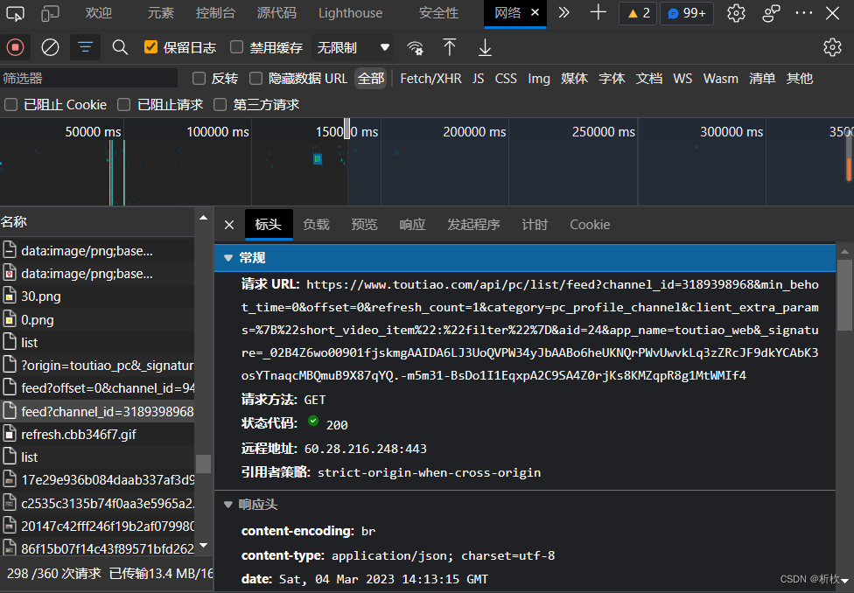Collapse the 常规 section

(x=228, y=258)
